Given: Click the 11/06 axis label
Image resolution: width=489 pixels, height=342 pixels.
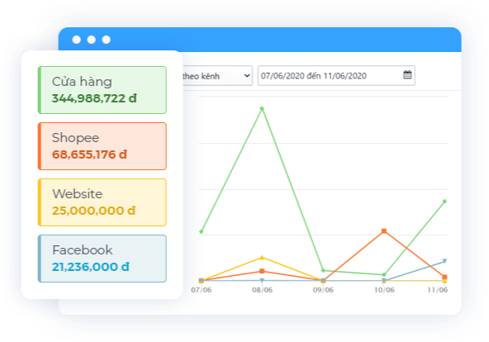Looking at the screenshot, I should pyautogui.click(x=438, y=290).
